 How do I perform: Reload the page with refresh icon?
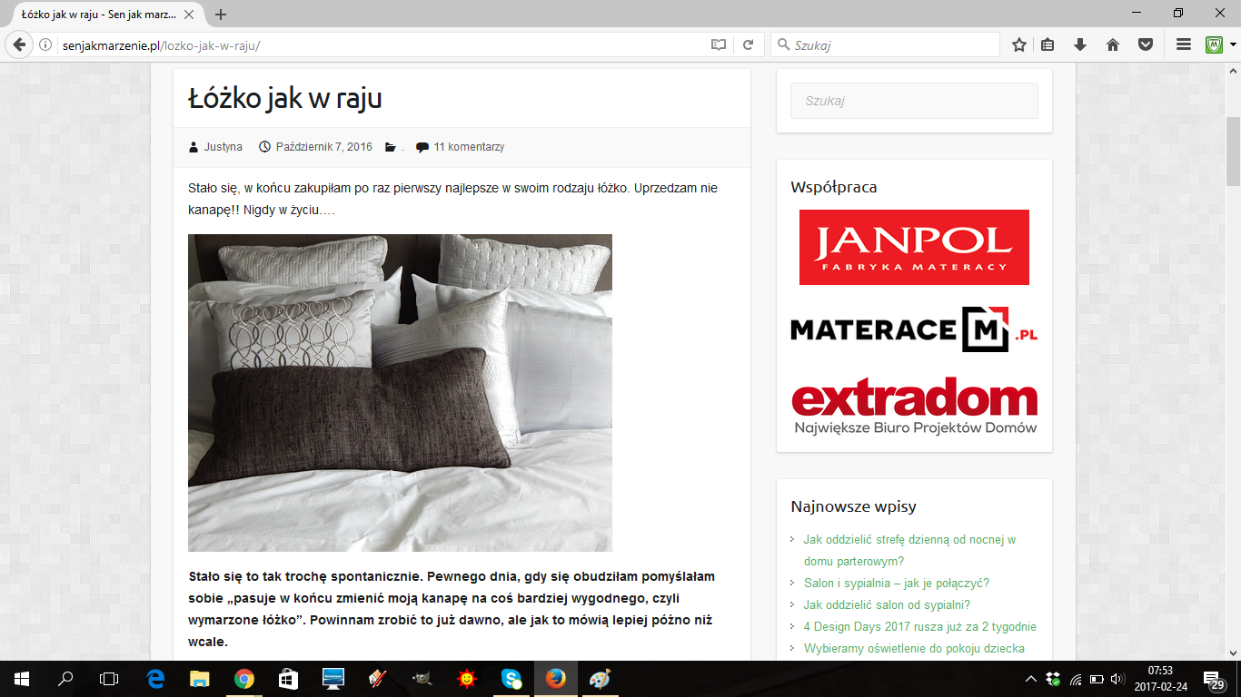pos(749,44)
